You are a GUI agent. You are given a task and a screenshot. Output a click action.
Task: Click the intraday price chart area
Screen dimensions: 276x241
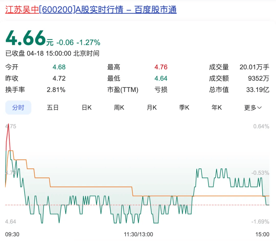point(138,176)
